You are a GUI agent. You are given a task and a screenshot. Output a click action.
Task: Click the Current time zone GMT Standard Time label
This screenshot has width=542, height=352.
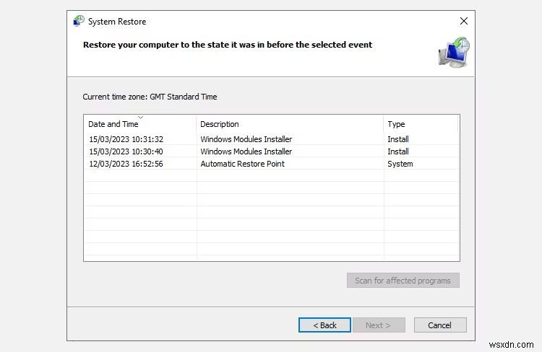(150, 97)
